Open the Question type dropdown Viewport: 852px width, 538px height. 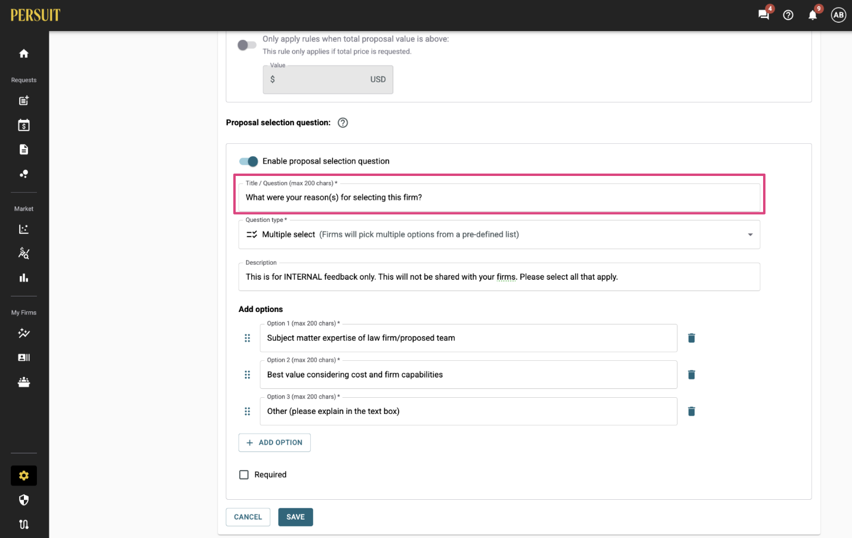tap(499, 234)
